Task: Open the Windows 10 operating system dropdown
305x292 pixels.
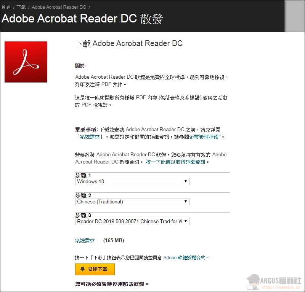Action: coord(132,181)
